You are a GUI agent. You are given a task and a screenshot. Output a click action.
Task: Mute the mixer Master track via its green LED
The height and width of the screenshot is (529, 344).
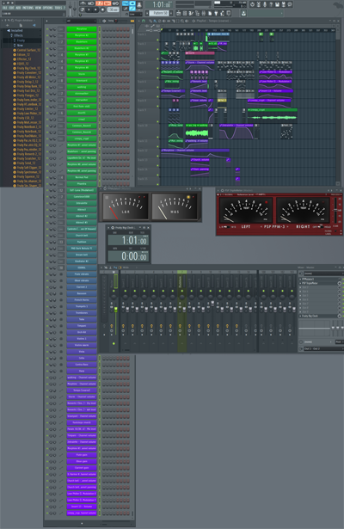114,291
